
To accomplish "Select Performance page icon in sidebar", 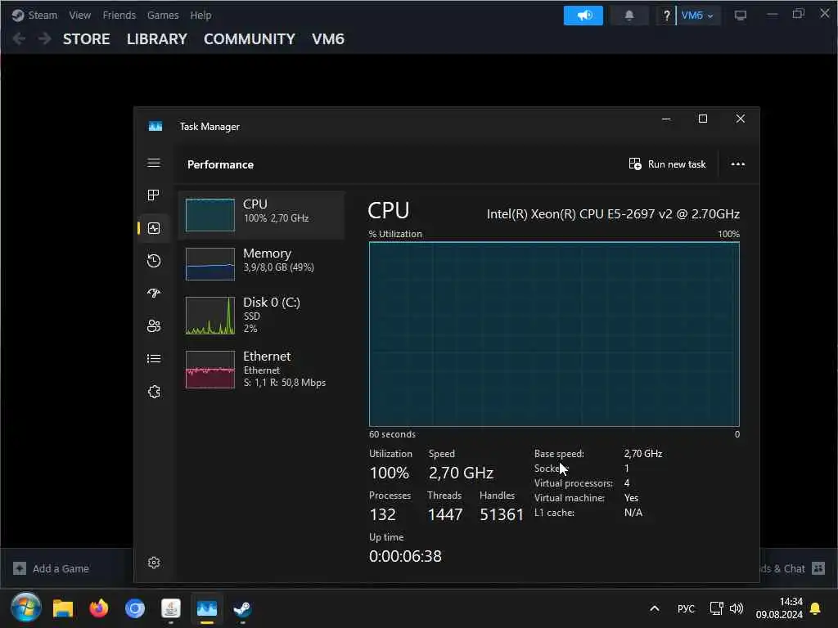I will [154, 229].
